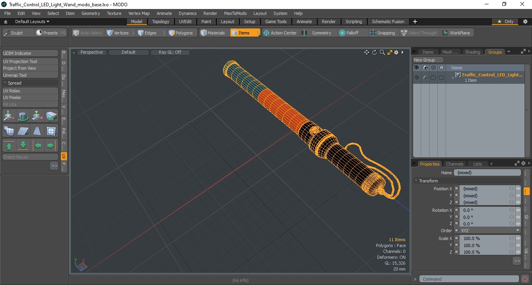Toggle Rotation X channel keyframe dot

(x=457, y=210)
